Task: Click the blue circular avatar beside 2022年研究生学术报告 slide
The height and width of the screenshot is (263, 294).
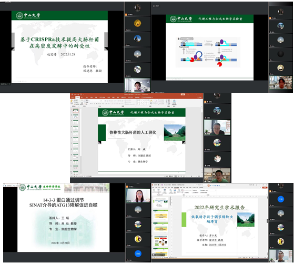Action: coord(280,199)
